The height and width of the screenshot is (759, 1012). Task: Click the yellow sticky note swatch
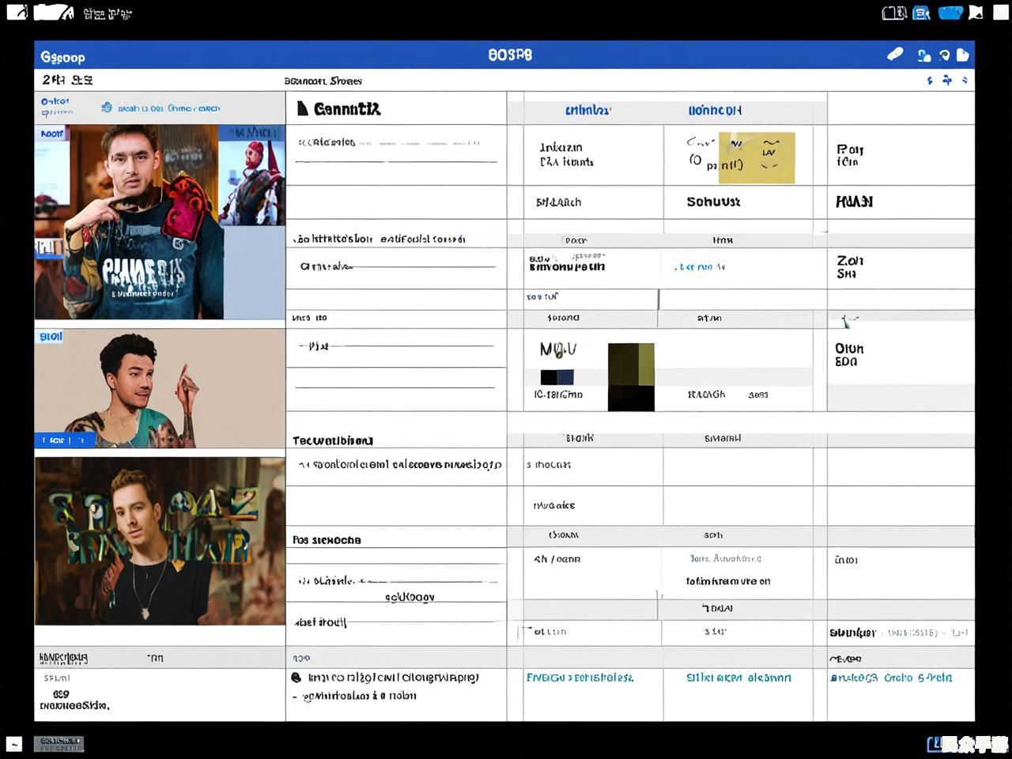pyautogui.click(x=757, y=157)
